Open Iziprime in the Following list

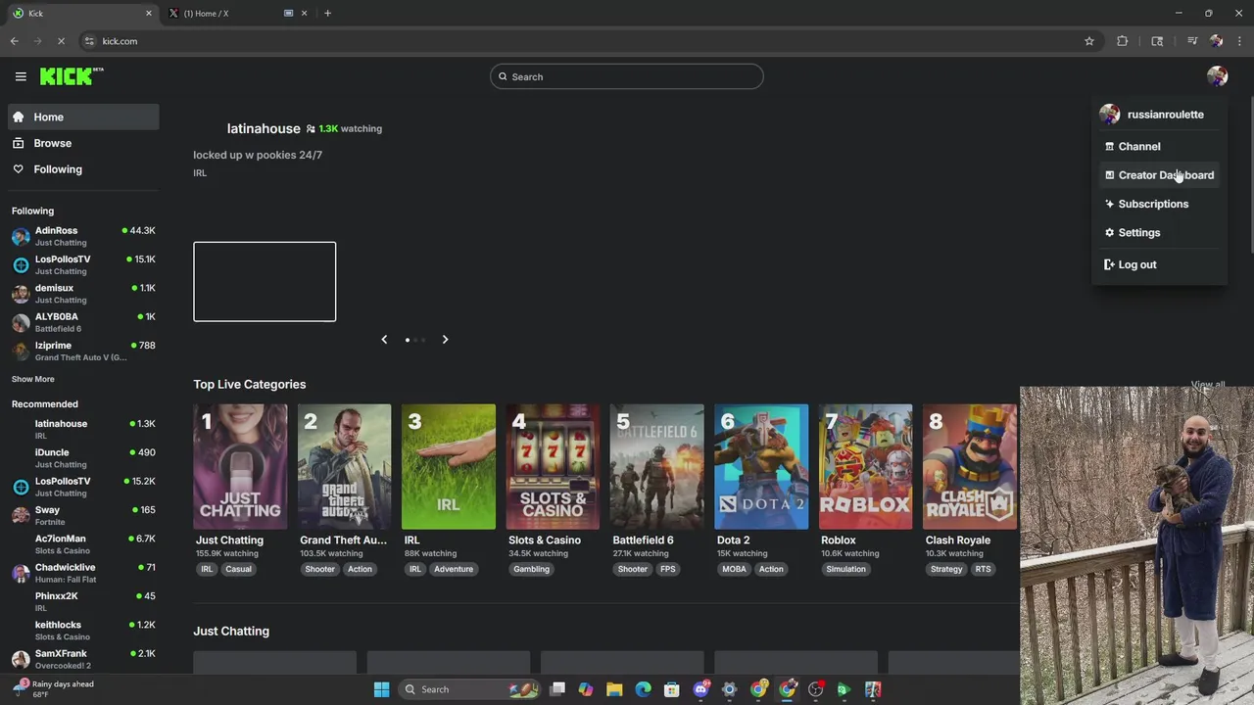(83, 351)
